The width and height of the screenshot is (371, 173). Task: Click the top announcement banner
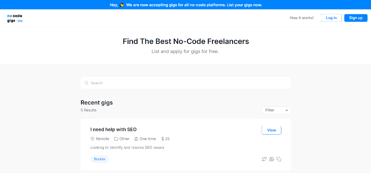tap(185, 5)
